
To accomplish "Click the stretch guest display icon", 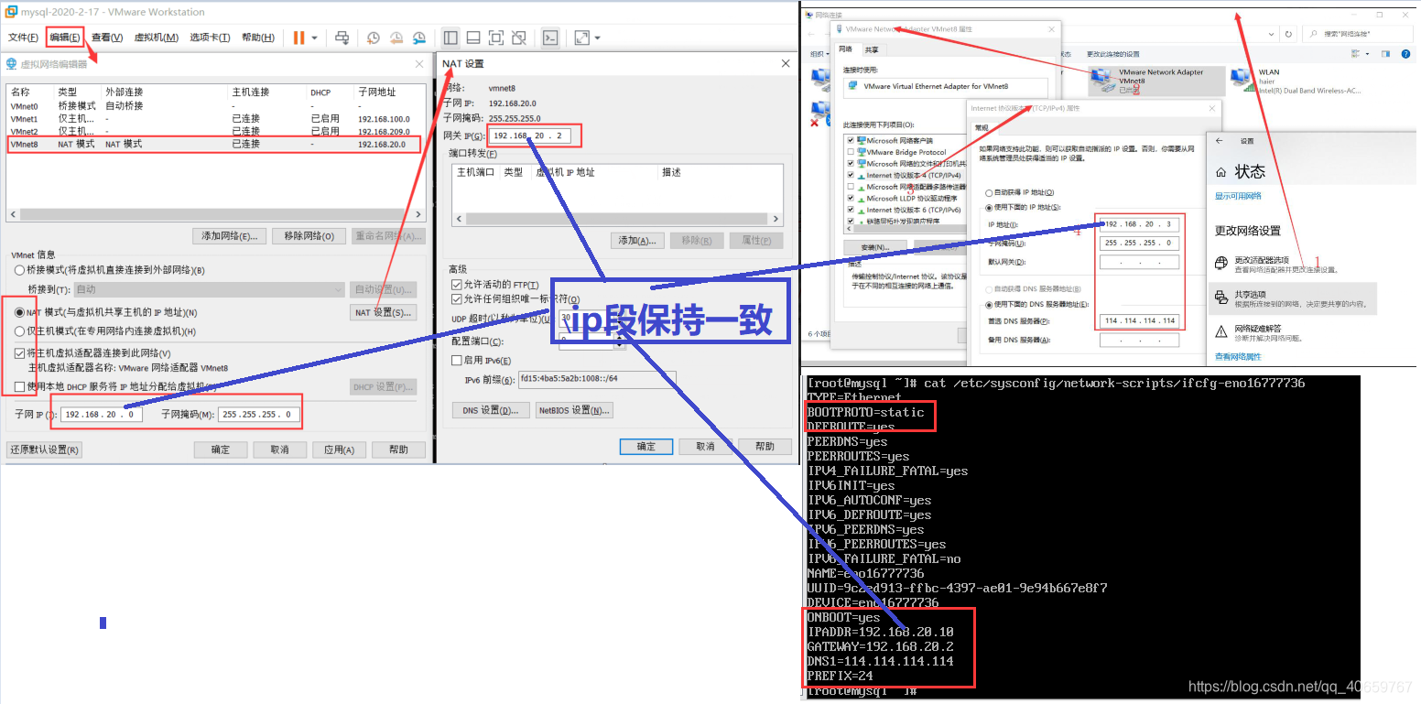I will (x=581, y=38).
